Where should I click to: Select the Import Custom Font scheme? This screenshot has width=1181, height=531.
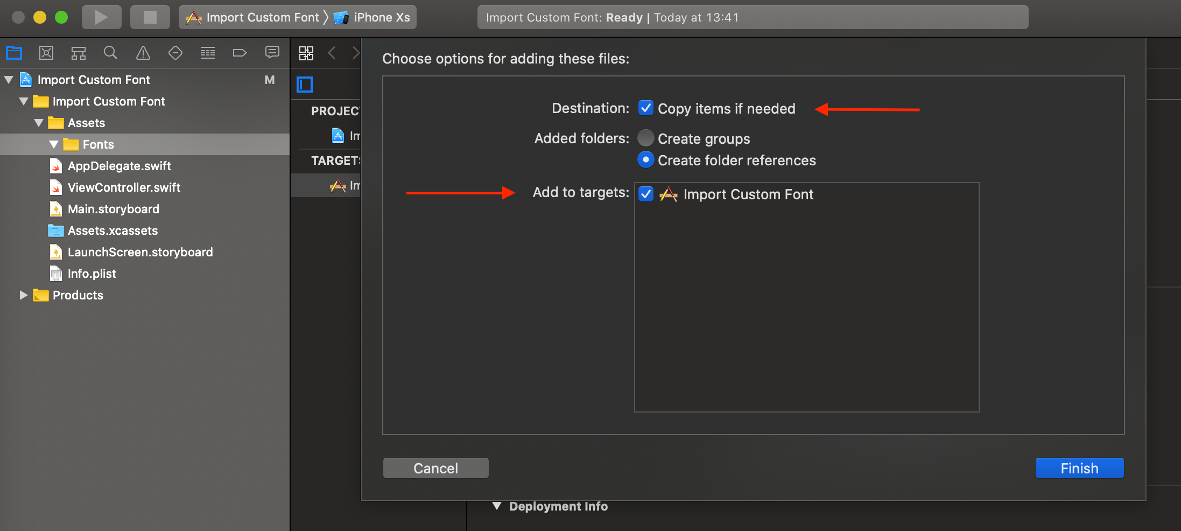point(252,17)
